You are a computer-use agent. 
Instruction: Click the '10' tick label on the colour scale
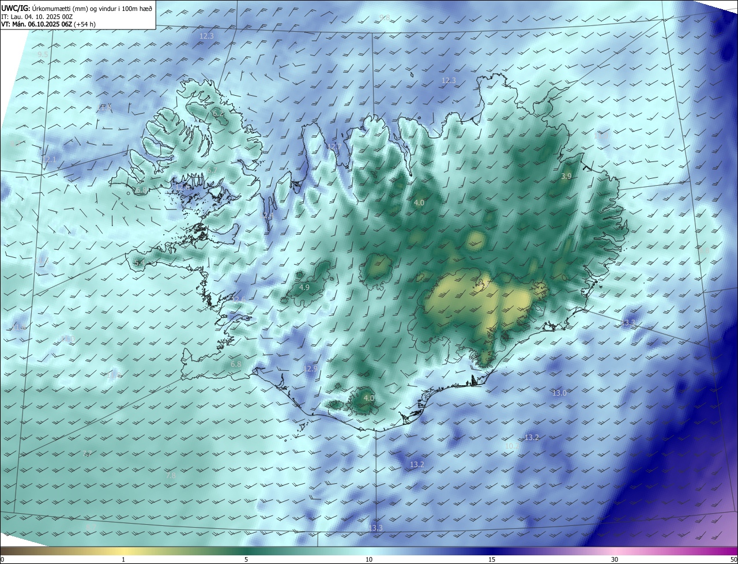click(369, 559)
